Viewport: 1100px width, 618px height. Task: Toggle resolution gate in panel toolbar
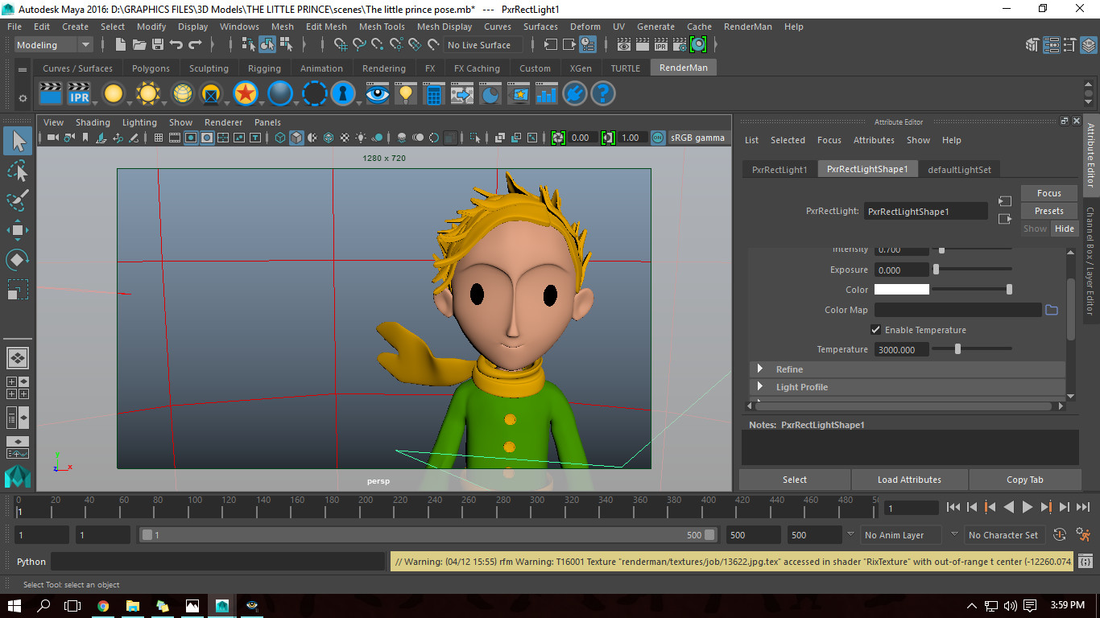pos(191,138)
